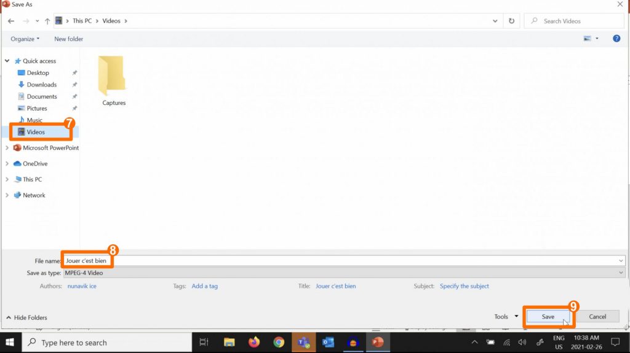
Task: Open the Save as type dropdown
Action: 345,273
